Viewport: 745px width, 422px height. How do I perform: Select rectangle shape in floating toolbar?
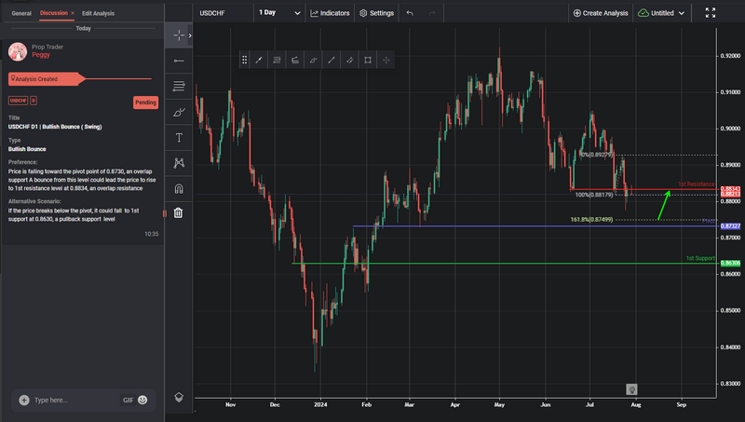click(x=367, y=60)
